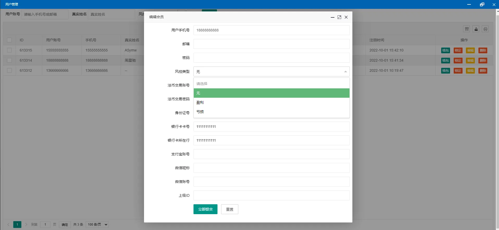Check the row 613315 checkbox
The width and height of the screenshot is (499, 230).
[9, 50]
